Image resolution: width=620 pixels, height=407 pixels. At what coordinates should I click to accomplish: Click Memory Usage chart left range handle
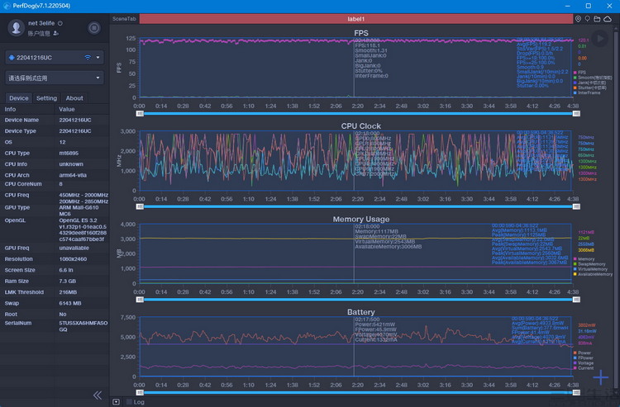140,300
